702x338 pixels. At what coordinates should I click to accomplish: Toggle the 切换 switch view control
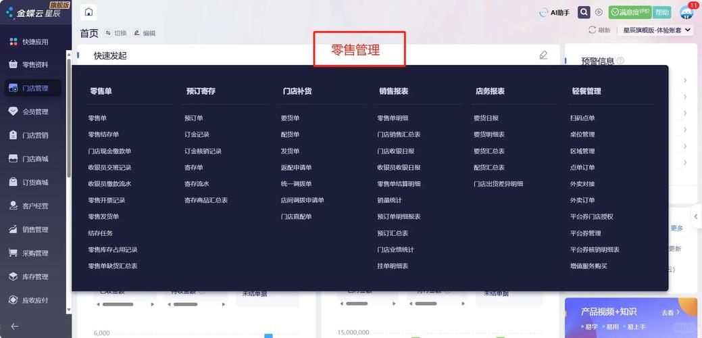116,33
